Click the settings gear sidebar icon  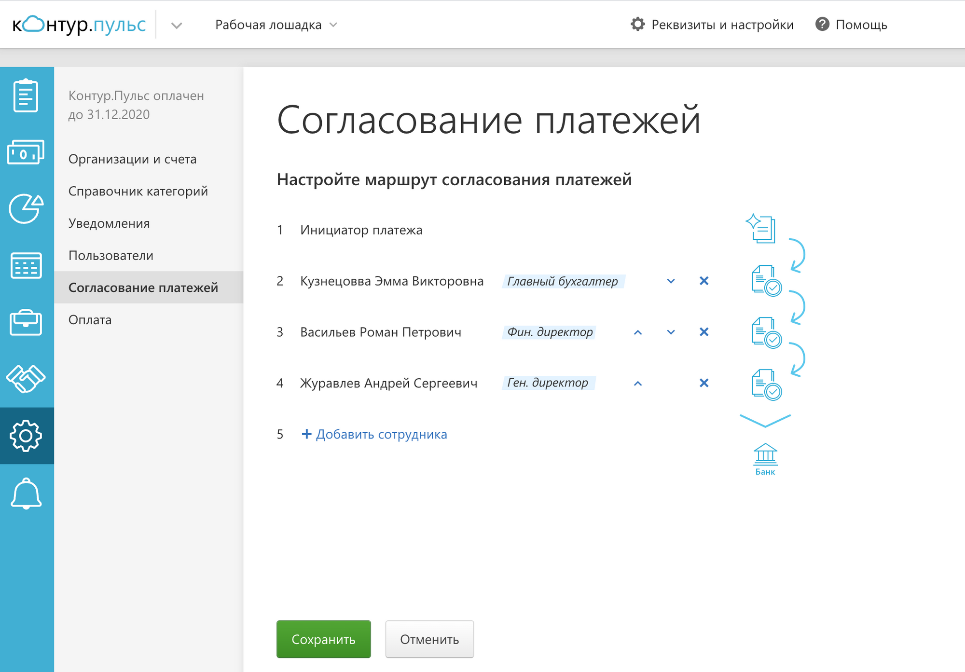tap(26, 436)
